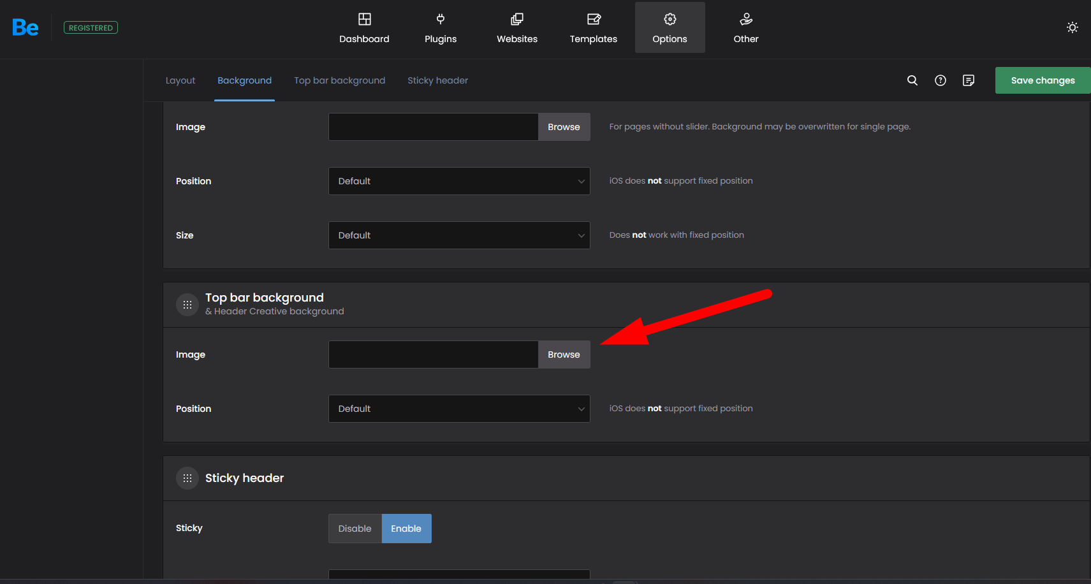
Task: Switch to the Layout tab
Action: [180, 80]
